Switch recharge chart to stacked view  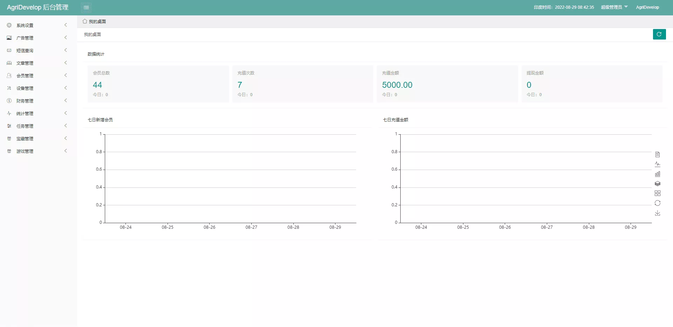pos(658,184)
